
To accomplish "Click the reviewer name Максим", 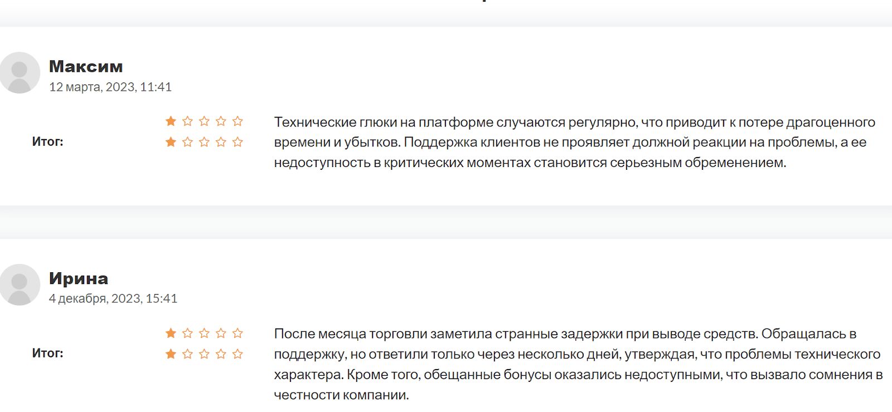I will click(86, 66).
